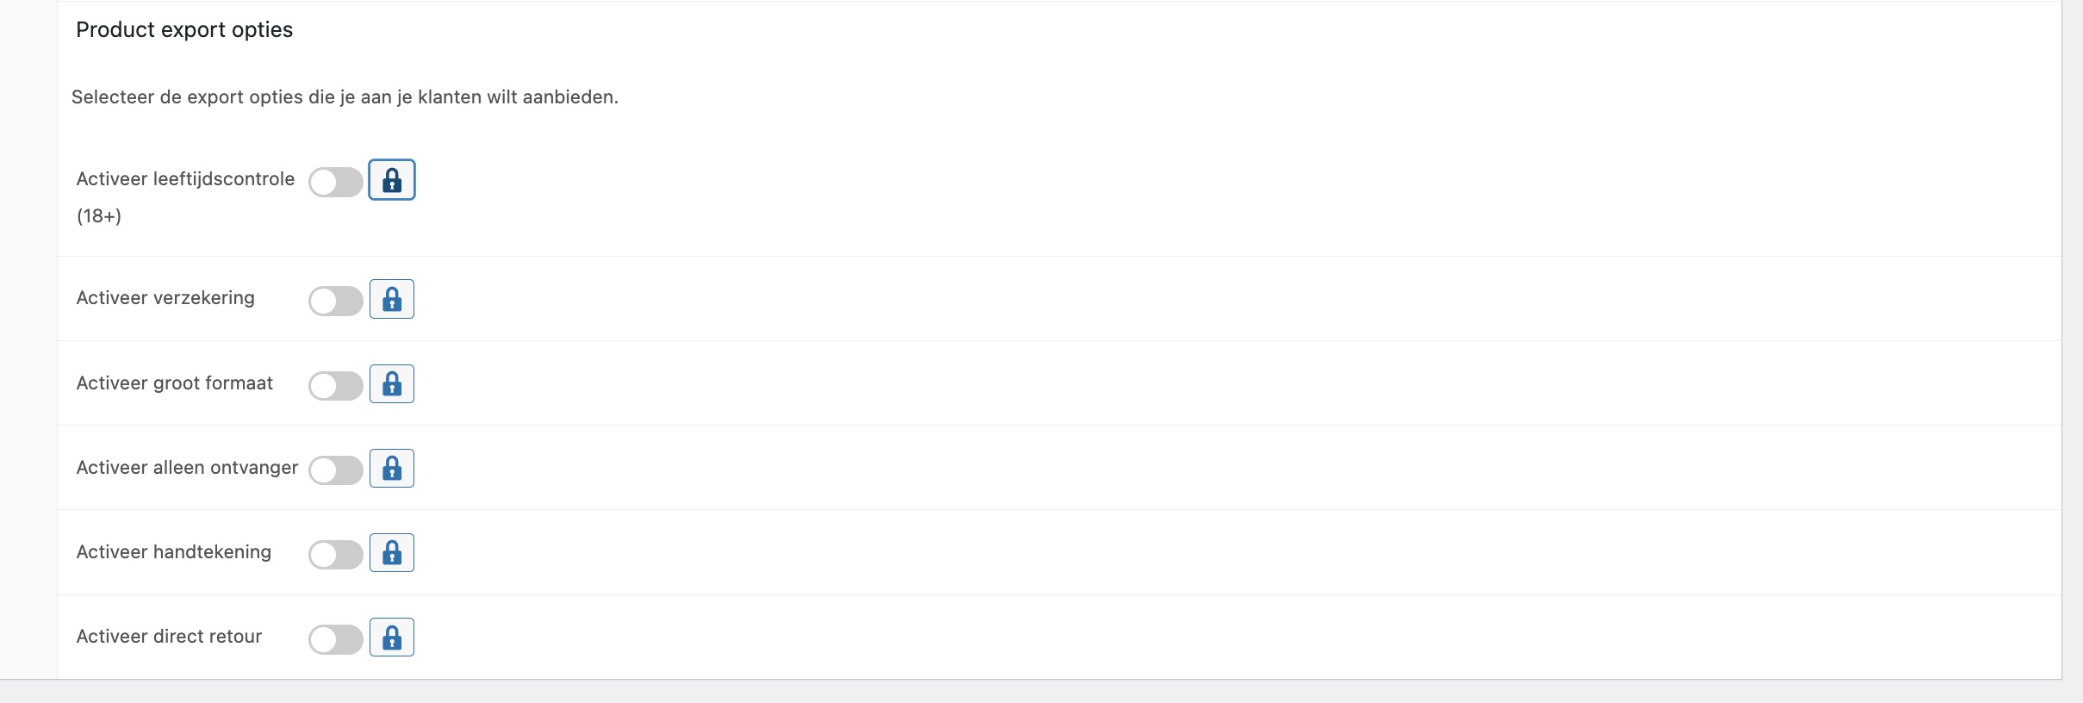Turn on the Activeer verzekering toggle
The height and width of the screenshot is (703, 2083).
(x=335, y=301)
